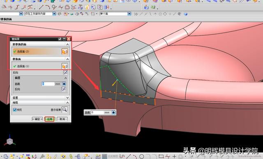Viewport: 263px width, 159px height.
Task: Click the dialog reset arrow icon in title bar
Action: point(60,39)
